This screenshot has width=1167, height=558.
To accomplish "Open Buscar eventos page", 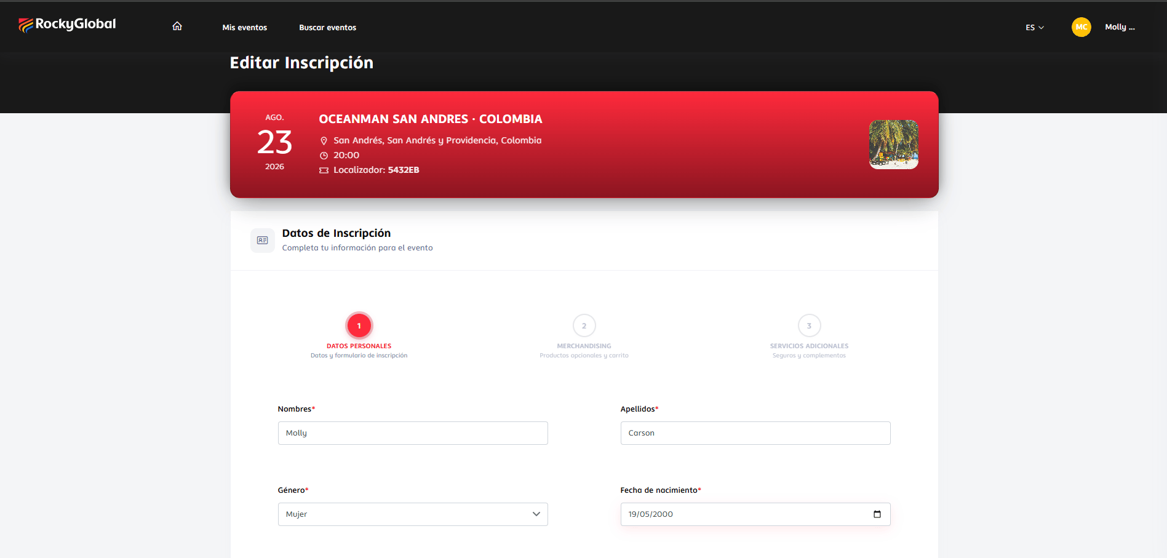I will [x=327, y=28].
